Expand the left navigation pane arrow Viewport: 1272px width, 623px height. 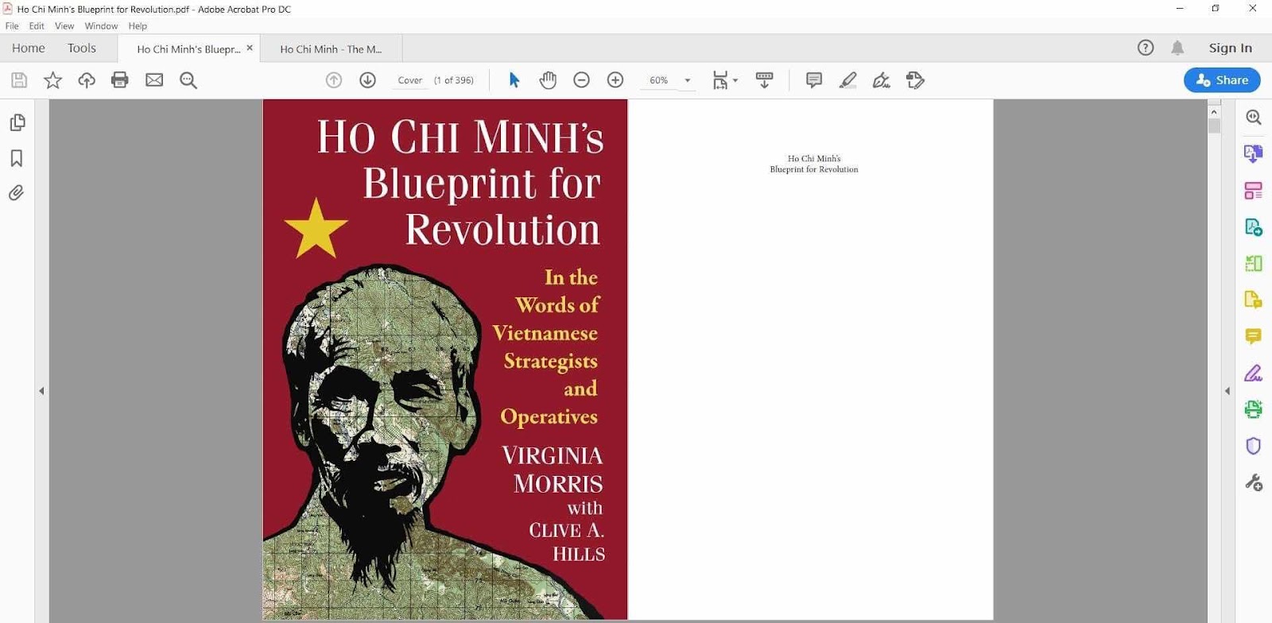[x=41, y=391]
